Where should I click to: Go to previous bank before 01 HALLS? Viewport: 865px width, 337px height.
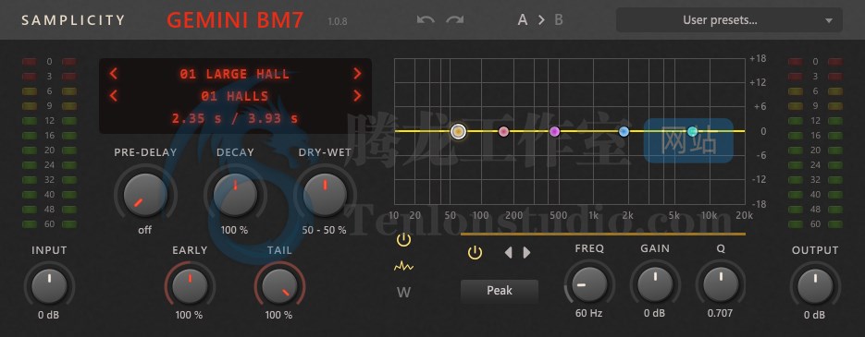pos(113,96)
